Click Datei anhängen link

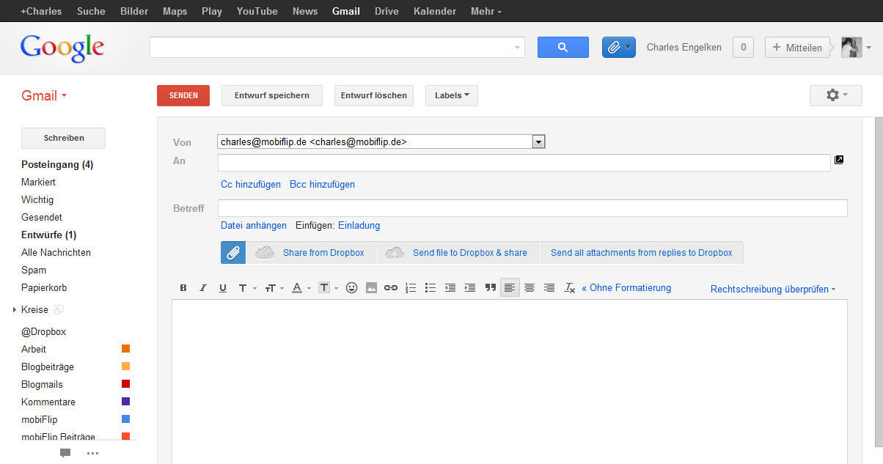pos(254,226)
